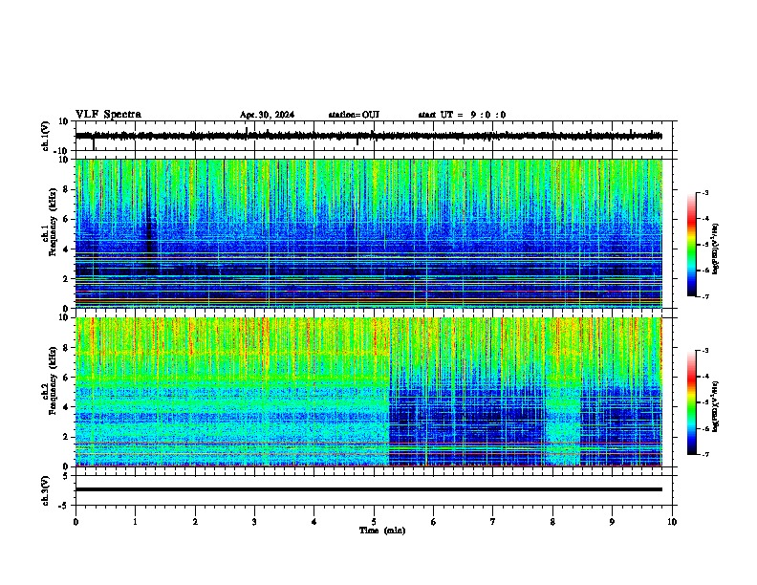Click time axis tick label "1"

pyautogui.click(x=135, y=522)
